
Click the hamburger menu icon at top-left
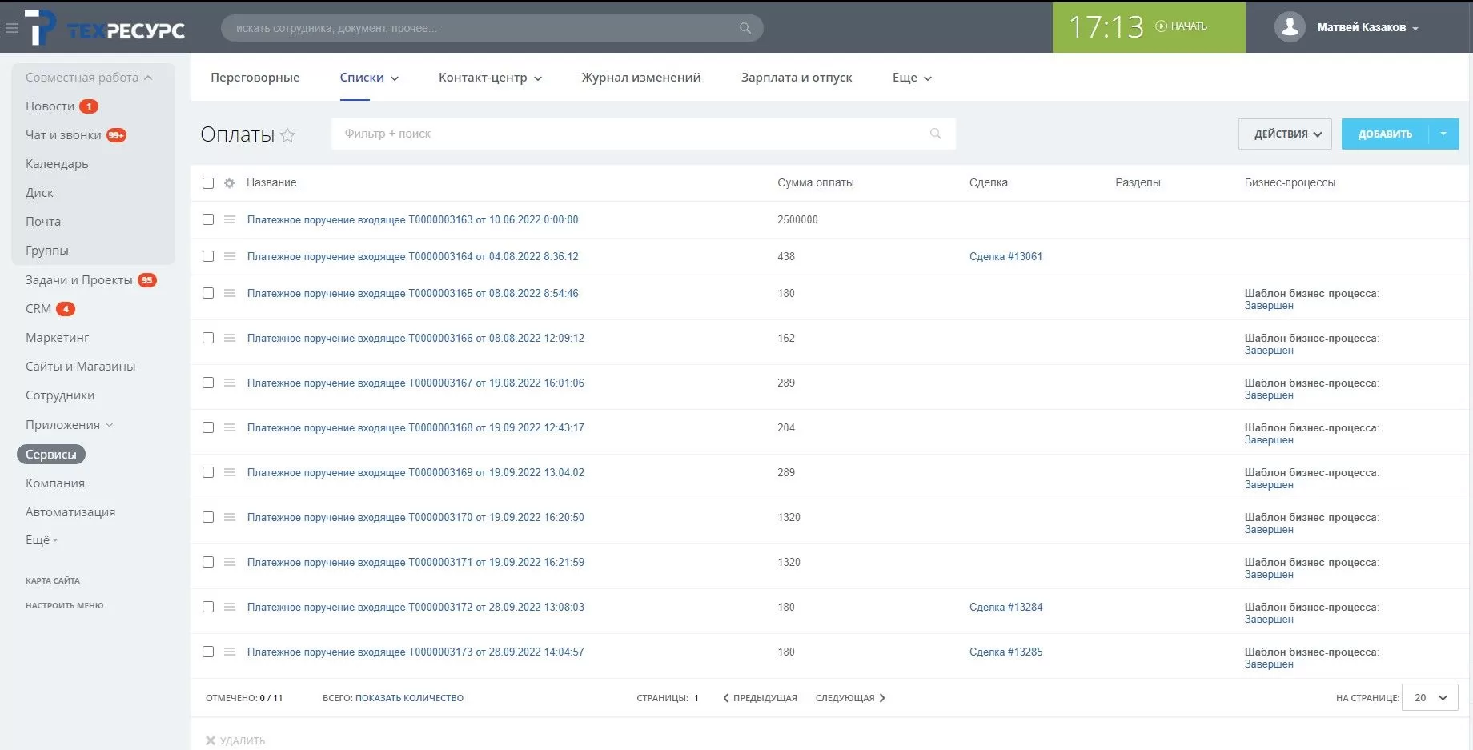click(12, 28)
